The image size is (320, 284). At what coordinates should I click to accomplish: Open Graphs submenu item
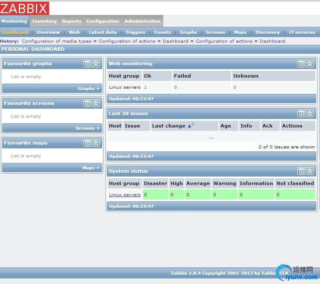tap(188, 32)
